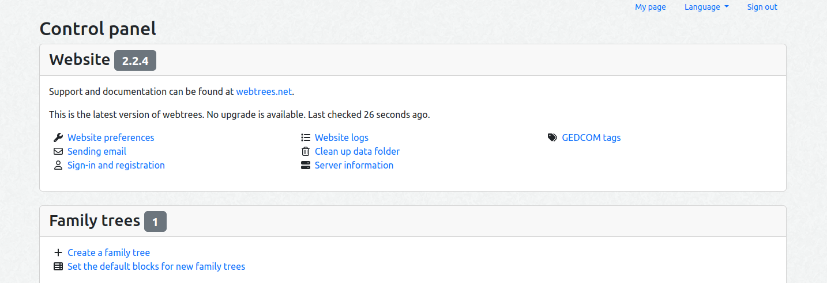
Task: Open the Server information link
Action: click(x=354, y=165)
